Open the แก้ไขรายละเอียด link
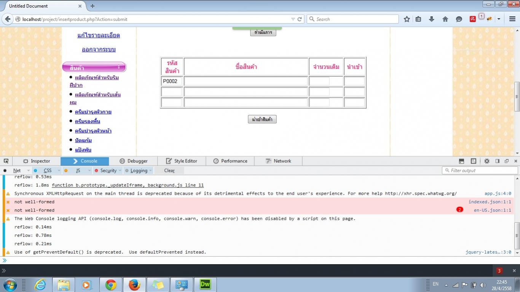The image size is (520, 292). 99,35
